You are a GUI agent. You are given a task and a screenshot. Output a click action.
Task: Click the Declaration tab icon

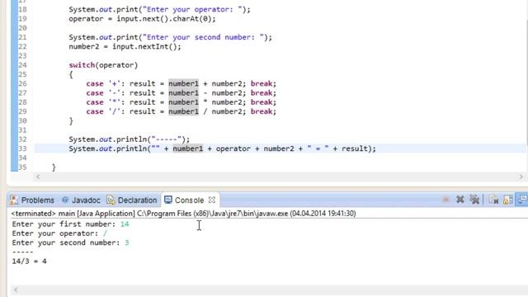(111, 200)
